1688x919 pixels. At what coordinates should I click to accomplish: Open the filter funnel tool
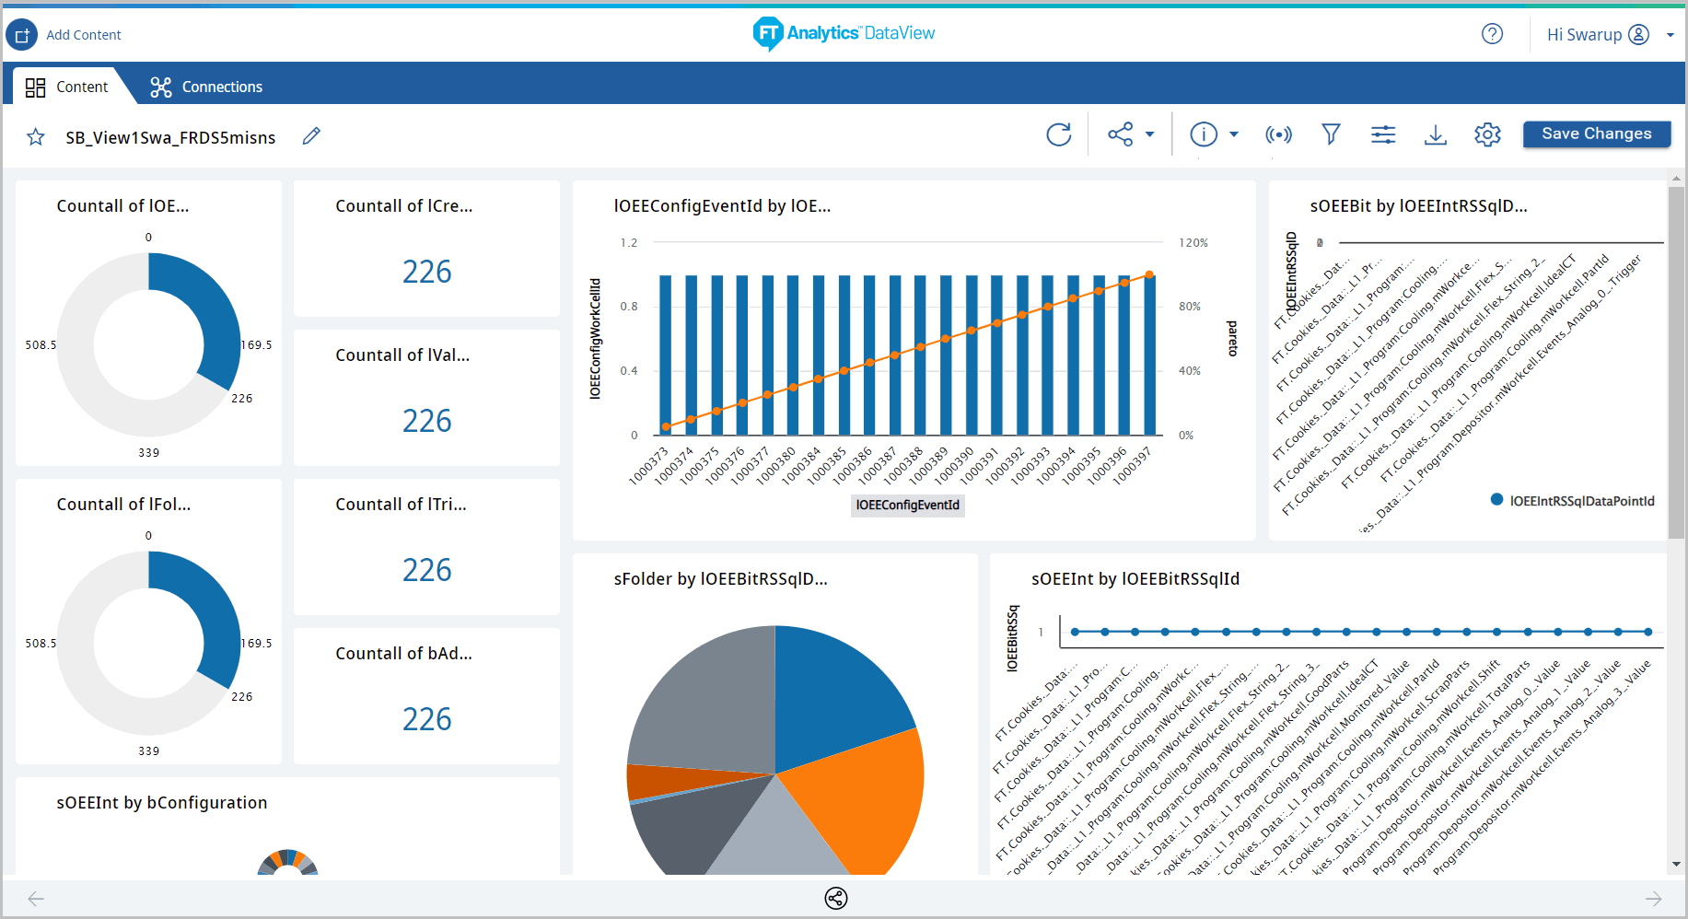[1331, 134]
